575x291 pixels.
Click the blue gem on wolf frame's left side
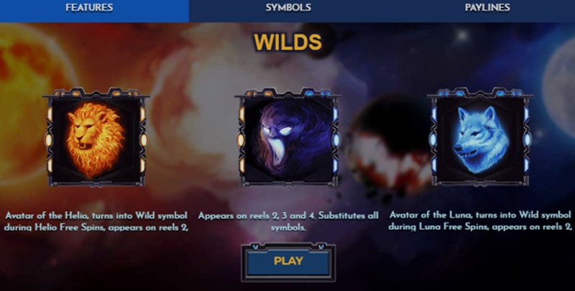[433, 139]
